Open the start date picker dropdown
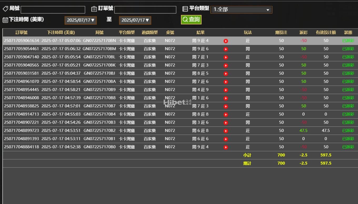Screen dimensions: 358x204 tap(80, 20)
